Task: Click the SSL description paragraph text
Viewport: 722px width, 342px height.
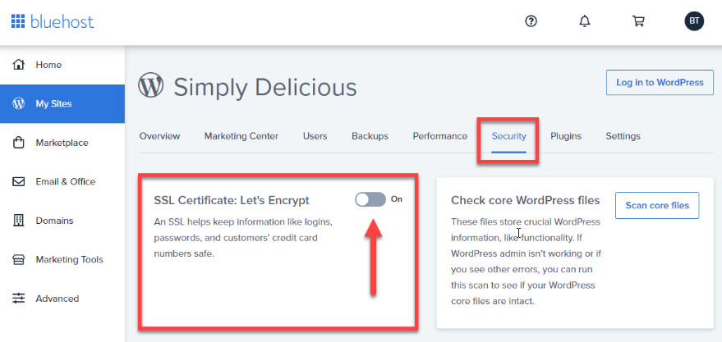Action: pos(243,238)
